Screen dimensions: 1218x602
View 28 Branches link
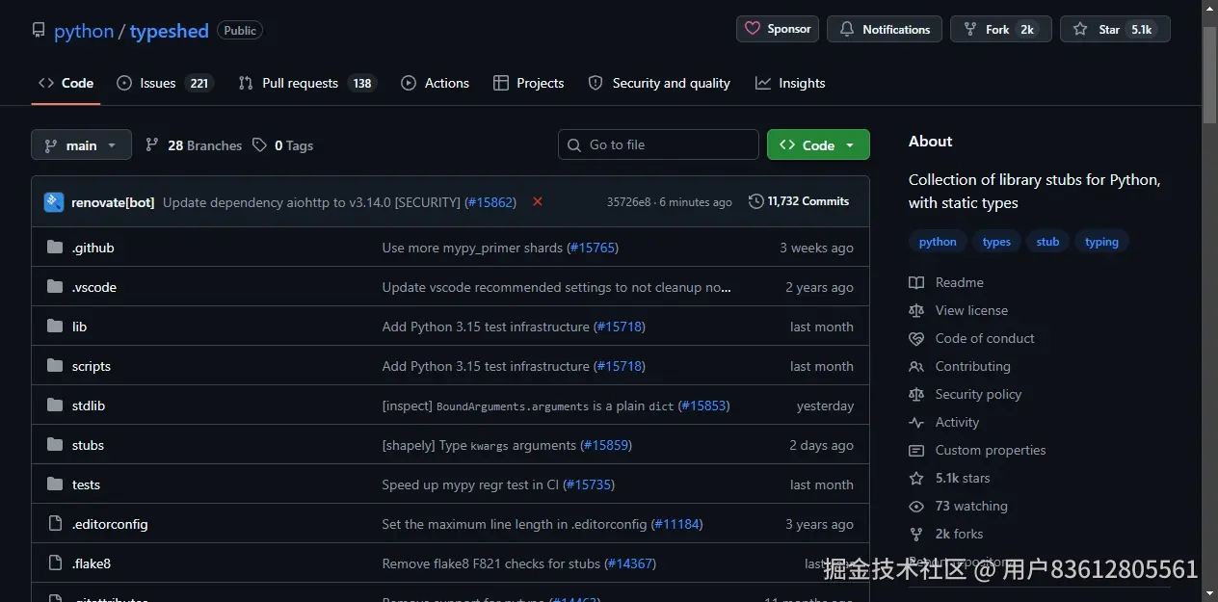tap(194, 145)
